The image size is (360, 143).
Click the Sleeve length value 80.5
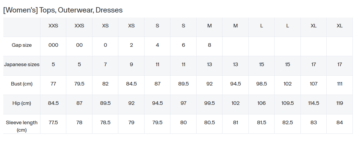209,122
